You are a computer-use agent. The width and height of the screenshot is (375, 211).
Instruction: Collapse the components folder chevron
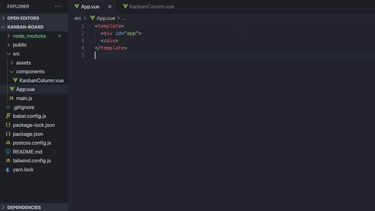click(x=12, y=72)
